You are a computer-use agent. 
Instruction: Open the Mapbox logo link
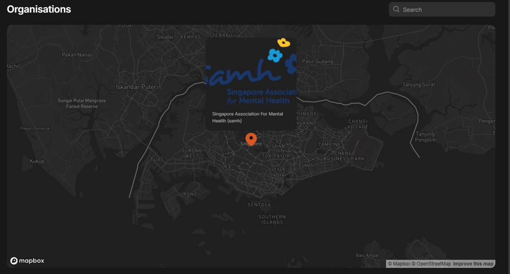click(x=27, y=261)
